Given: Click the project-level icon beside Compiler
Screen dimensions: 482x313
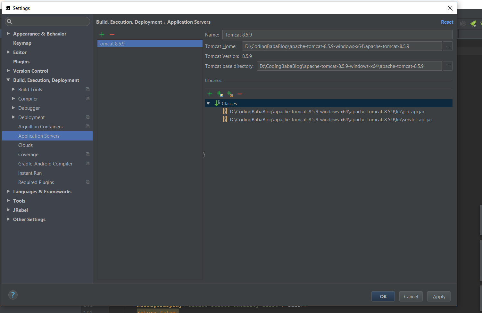Looking at the screenshot, I should pyautogui.click(x=87, y=99).
